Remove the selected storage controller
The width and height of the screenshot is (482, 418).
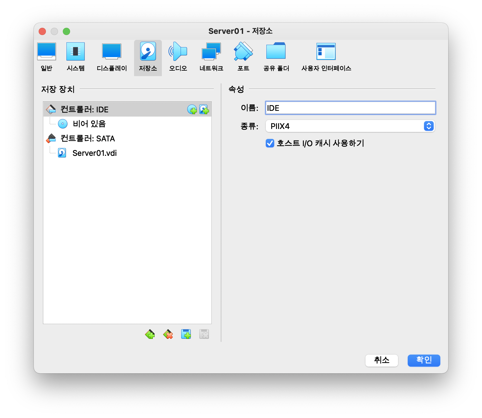click(x=168, y=334)
